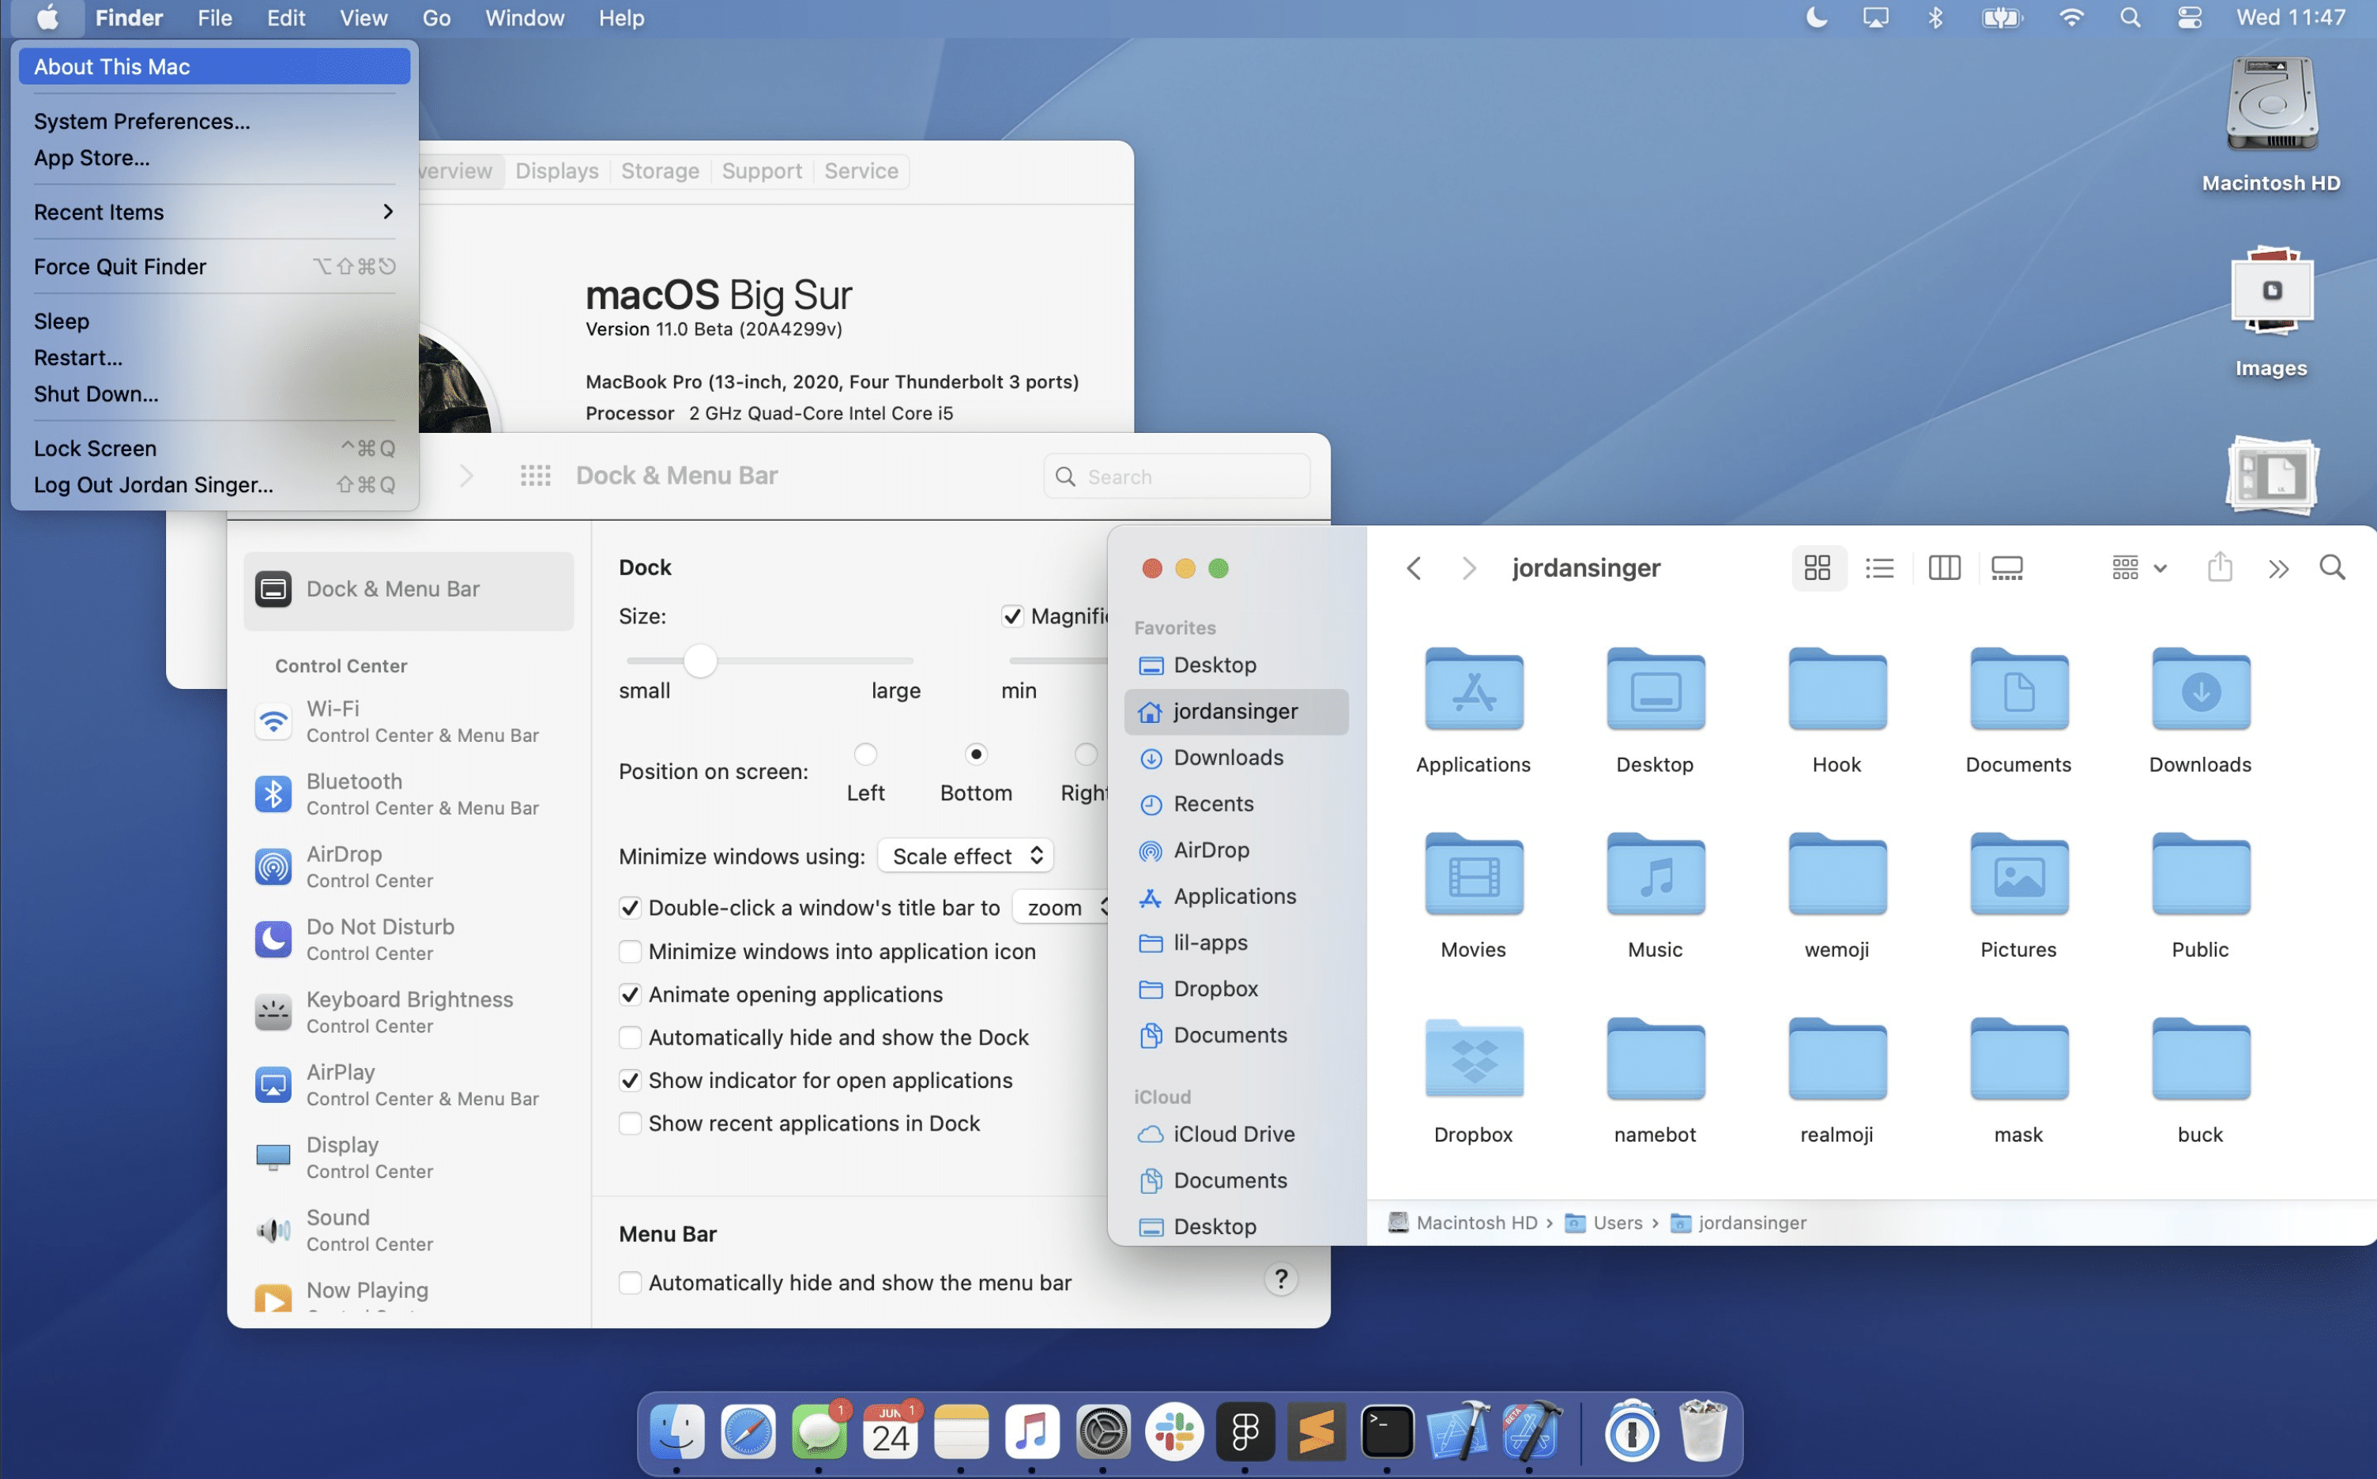
Task: Select Left as Dock position on screen
Action: point(865,755)
